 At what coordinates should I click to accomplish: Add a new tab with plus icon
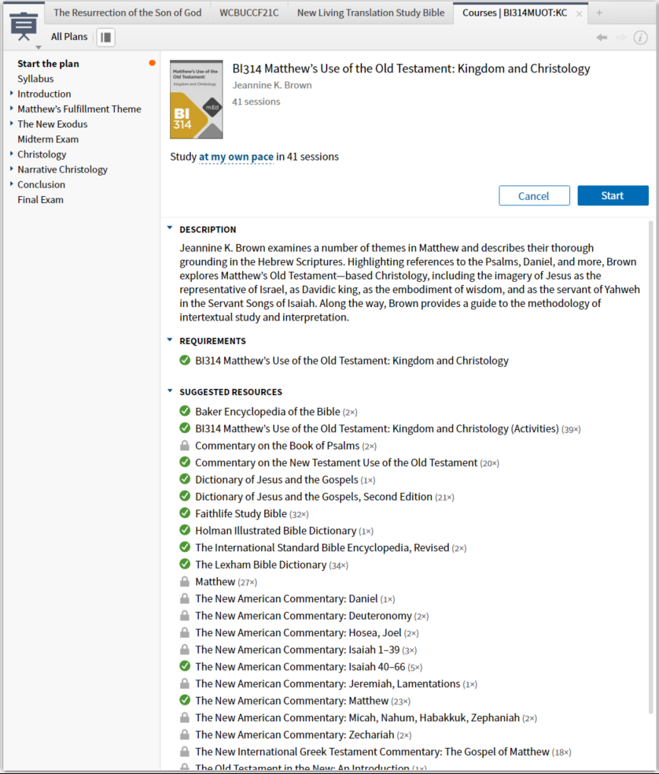pos(599,13)
